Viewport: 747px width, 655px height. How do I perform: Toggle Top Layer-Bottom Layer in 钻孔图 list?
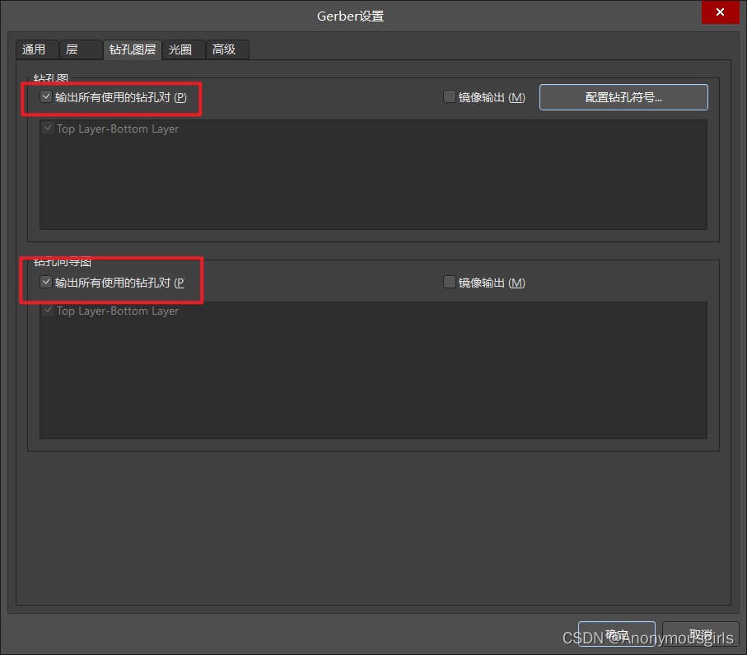coord(49,129)
